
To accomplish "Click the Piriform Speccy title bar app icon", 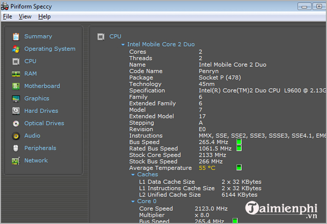I will tap(4, 7).
